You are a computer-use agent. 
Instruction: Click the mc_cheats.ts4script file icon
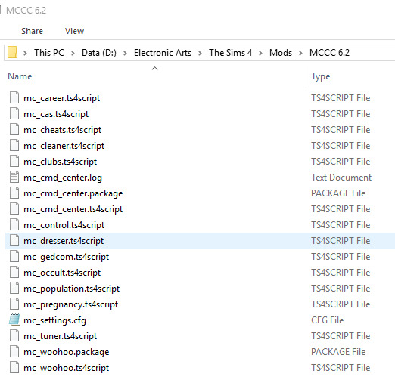pyautogui.click(x=14, y=129)
